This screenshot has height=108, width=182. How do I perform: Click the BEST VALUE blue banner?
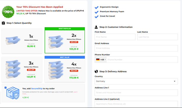coord(65,57)
